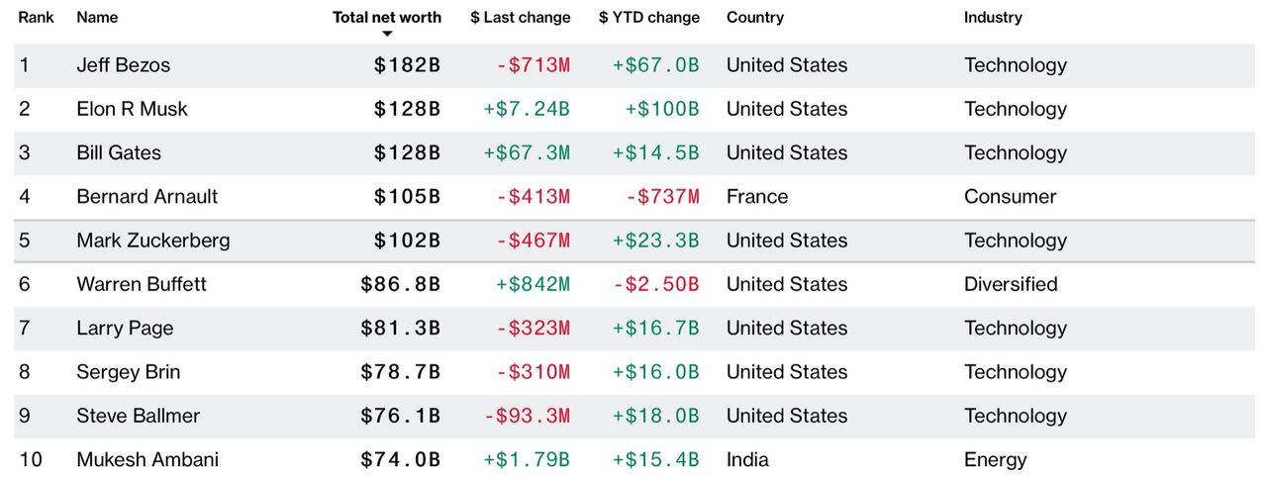Image resolution: width=1267 pixels, height=477 pixels.
Task: Select Bill Gates name
Action: [119, 152]
